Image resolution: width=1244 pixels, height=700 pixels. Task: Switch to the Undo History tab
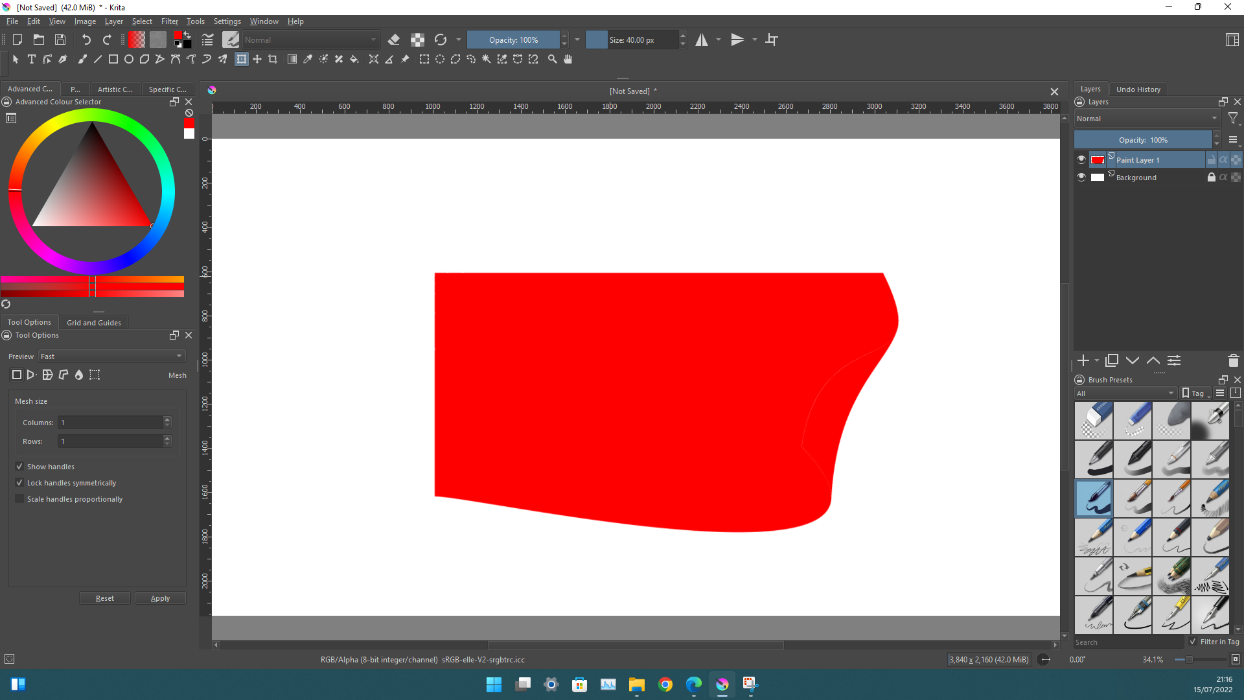tap(1138, 89)
